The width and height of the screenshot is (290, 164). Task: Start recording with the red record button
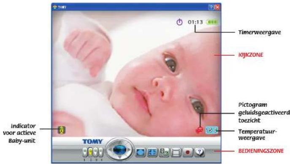coord(188,152)
